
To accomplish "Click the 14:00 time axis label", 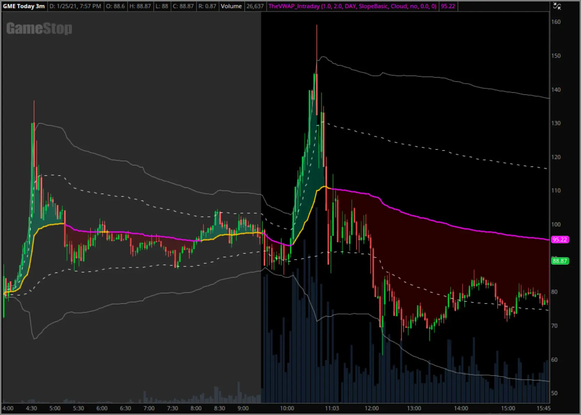I will point(461,408).
